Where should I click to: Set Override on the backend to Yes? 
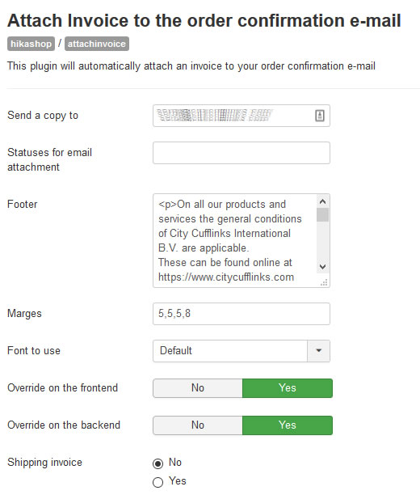tap(288, 425)
